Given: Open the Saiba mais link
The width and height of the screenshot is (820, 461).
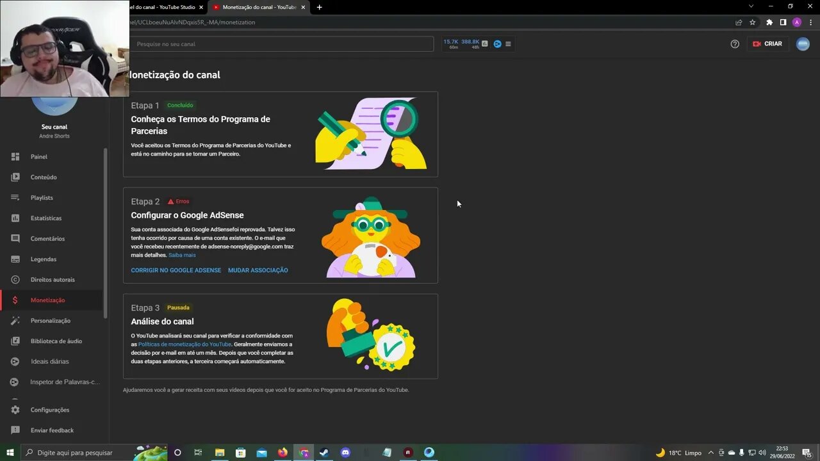Looking at the screenshot, I should point(182,255).
